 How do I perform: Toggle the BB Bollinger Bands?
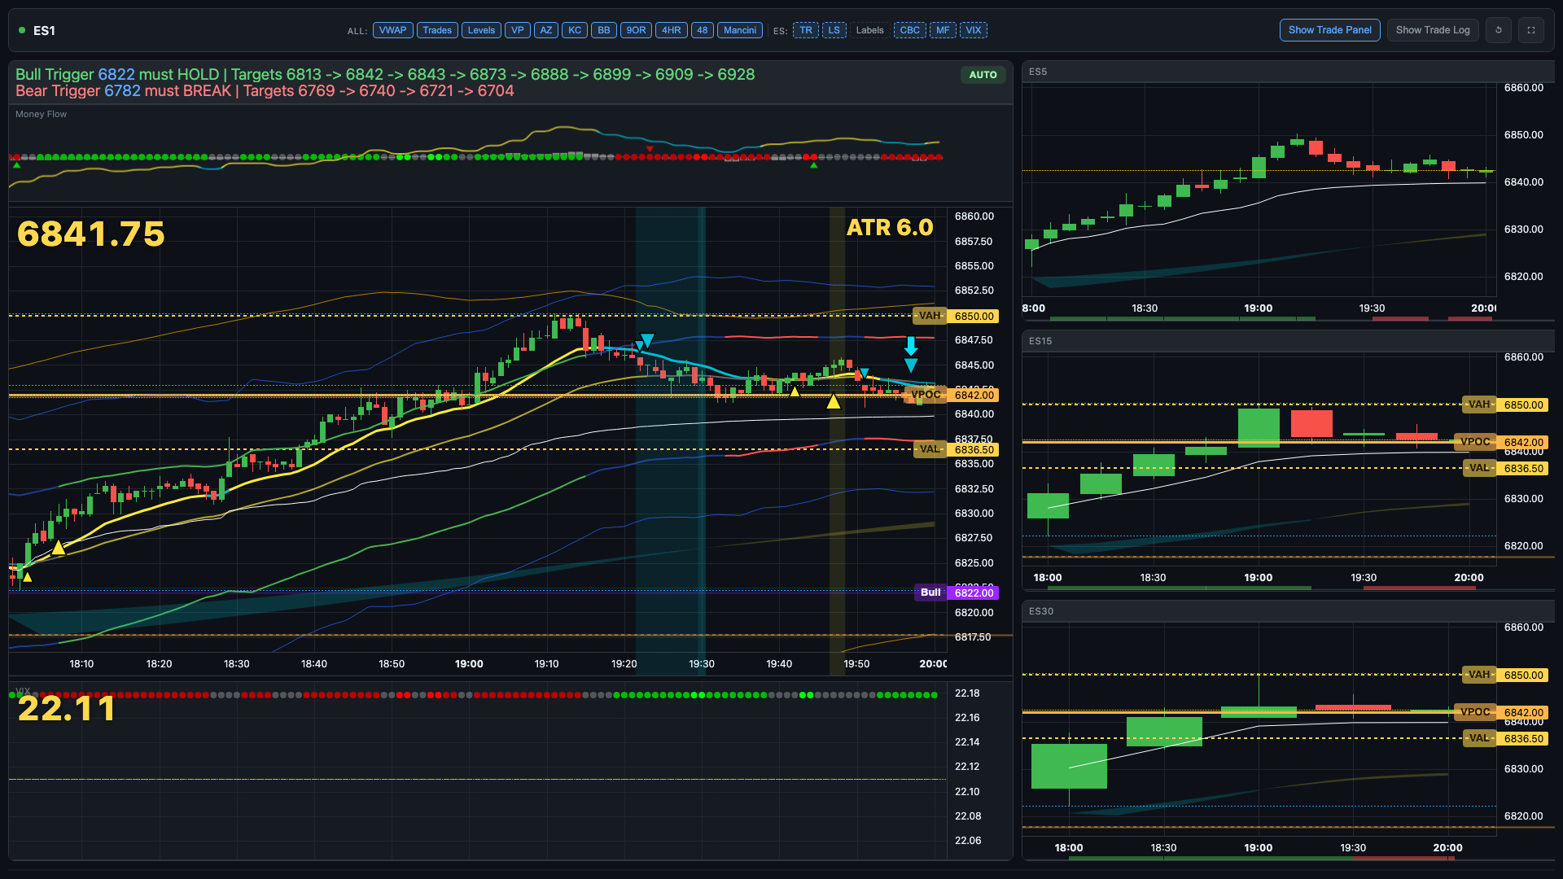point(604,29)
